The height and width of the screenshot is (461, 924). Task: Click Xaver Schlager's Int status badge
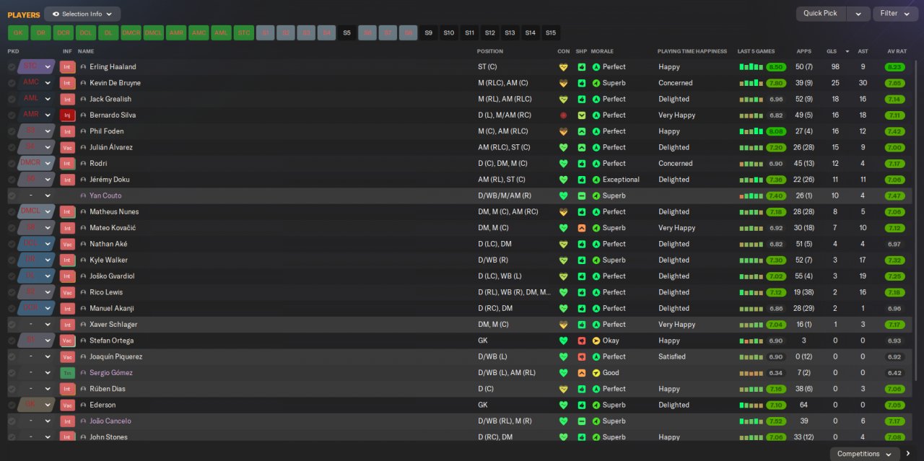pos(68,325)
